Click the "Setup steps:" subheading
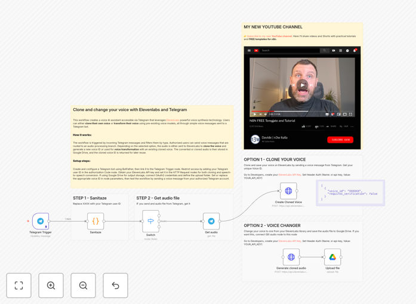Viewport: 416px width, 304px height. [x=82, y=161]
